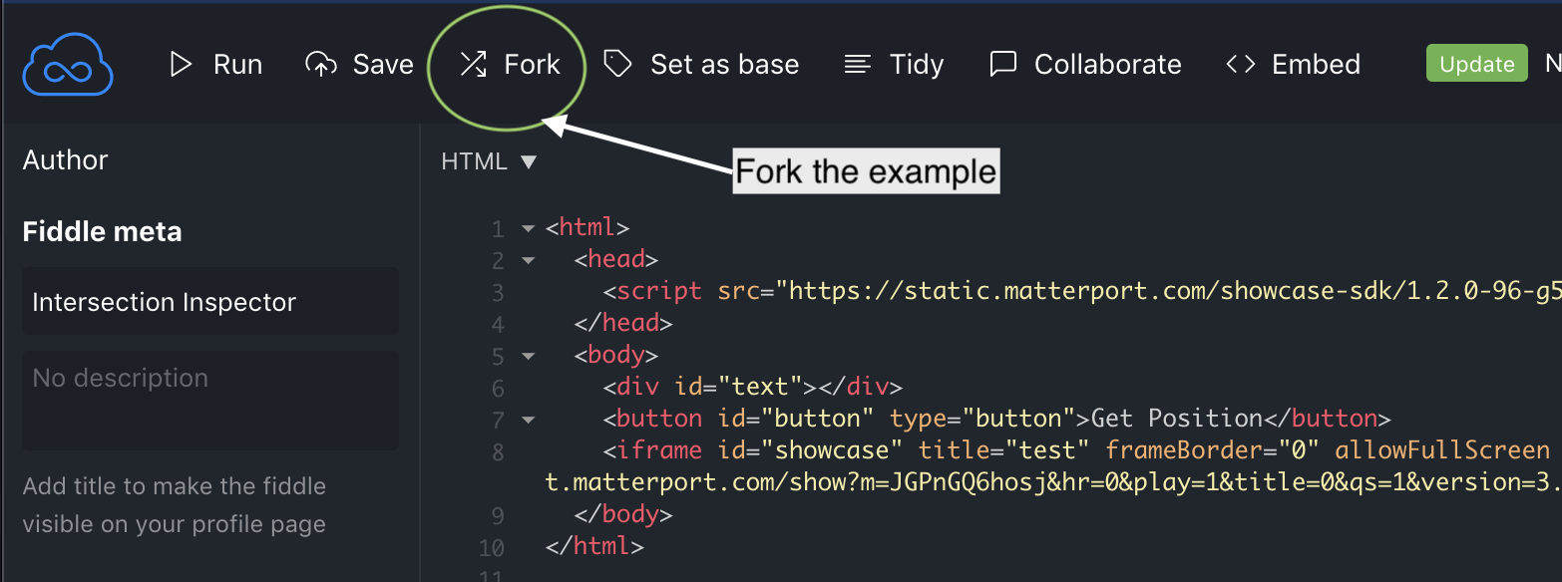This screenshot has width=1562, height=582.
Task: Click the Run play icon
Action: (181, 65)
